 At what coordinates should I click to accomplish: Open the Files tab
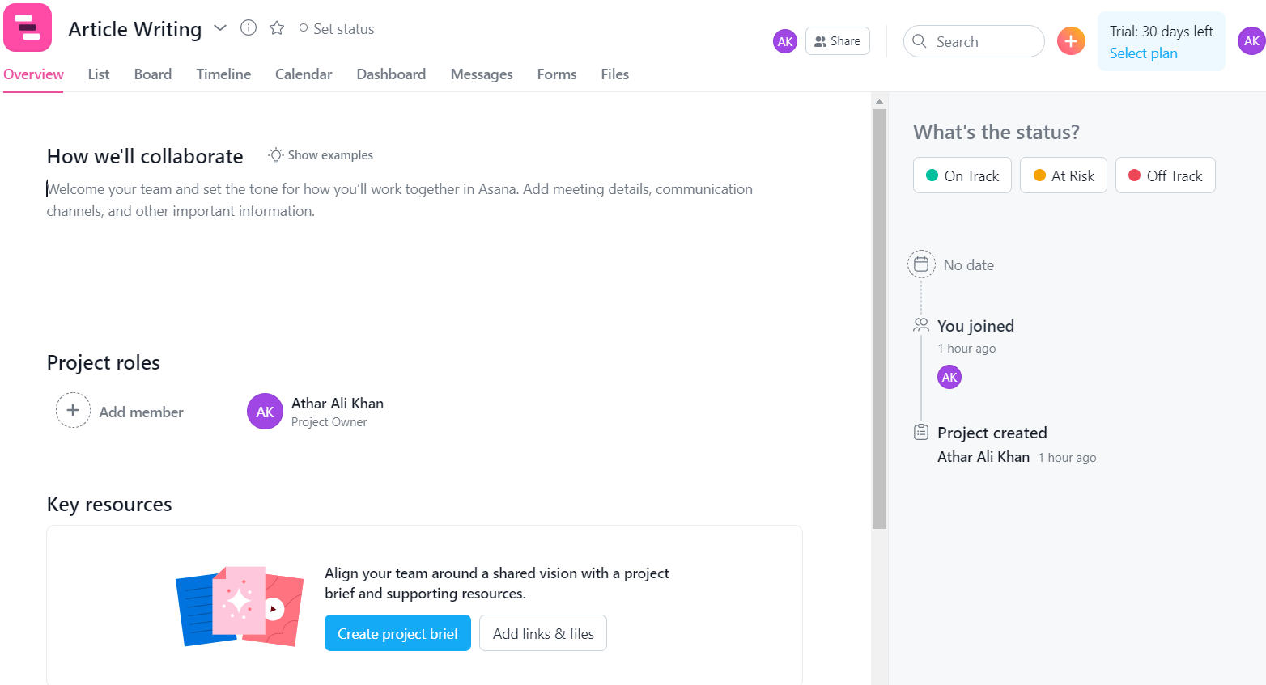(x=615, y=74)
